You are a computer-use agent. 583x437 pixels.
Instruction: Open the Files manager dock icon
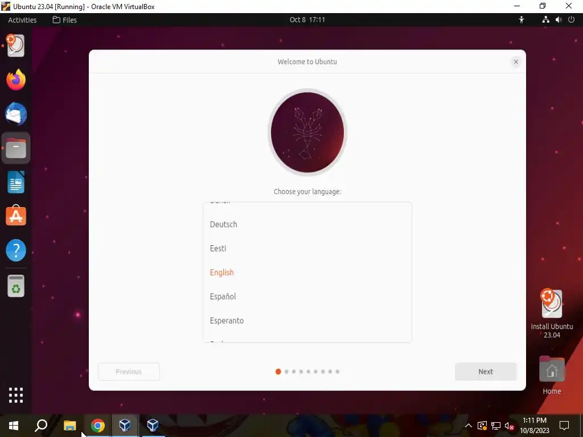click(15, 148)
